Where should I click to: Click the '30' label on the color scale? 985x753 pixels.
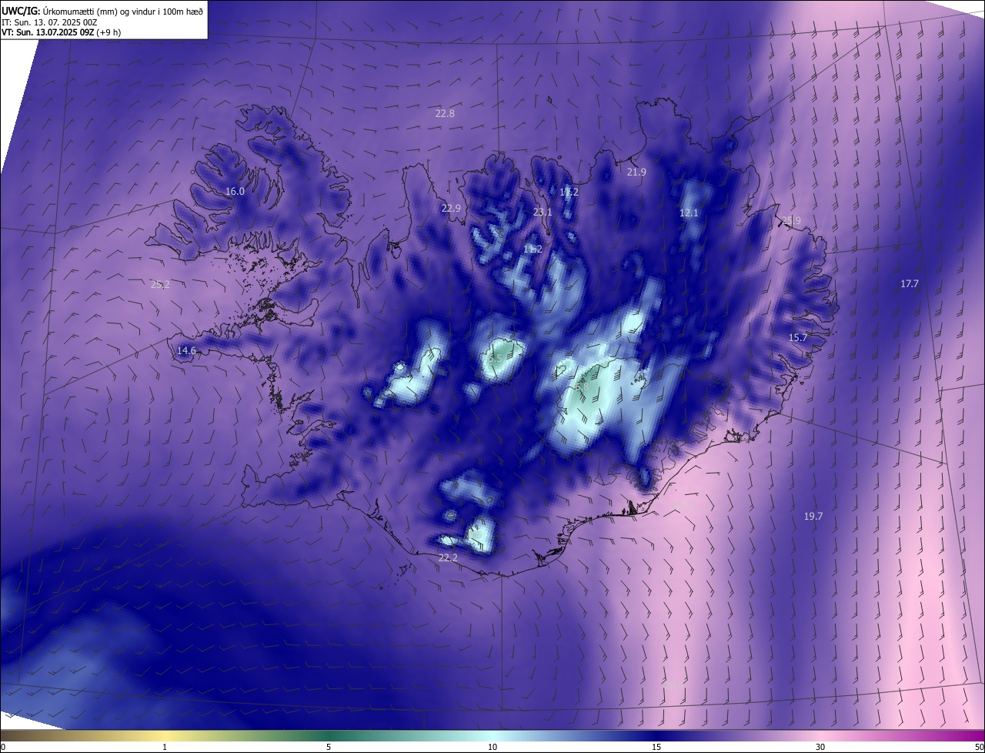tap(820, 747)
